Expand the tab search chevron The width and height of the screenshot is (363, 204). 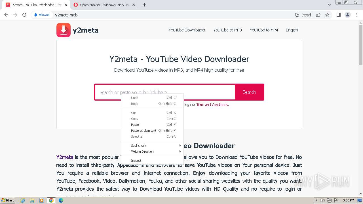click(x=329, y=5)
